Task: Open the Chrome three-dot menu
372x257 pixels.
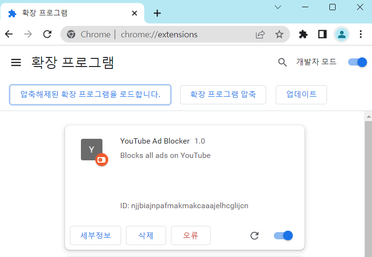Action: click(x=361, y=34)
